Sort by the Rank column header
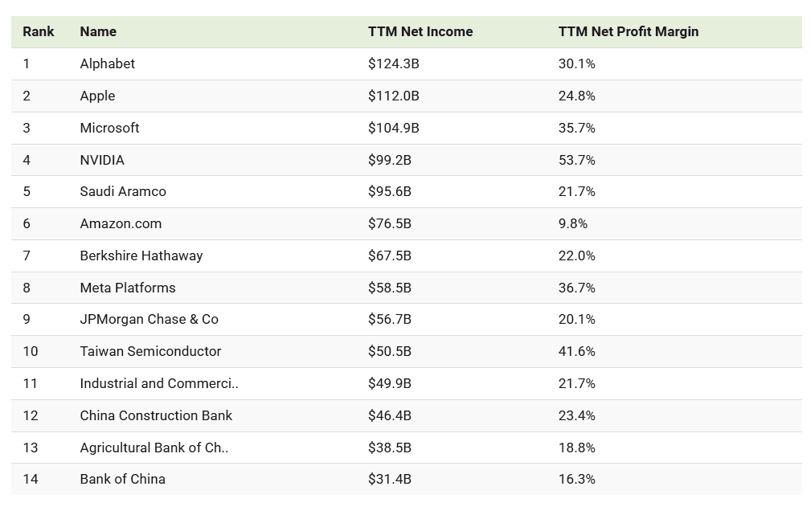Viewport: 811px width, 515px height. pyautogui.click(x=39, y=32)
